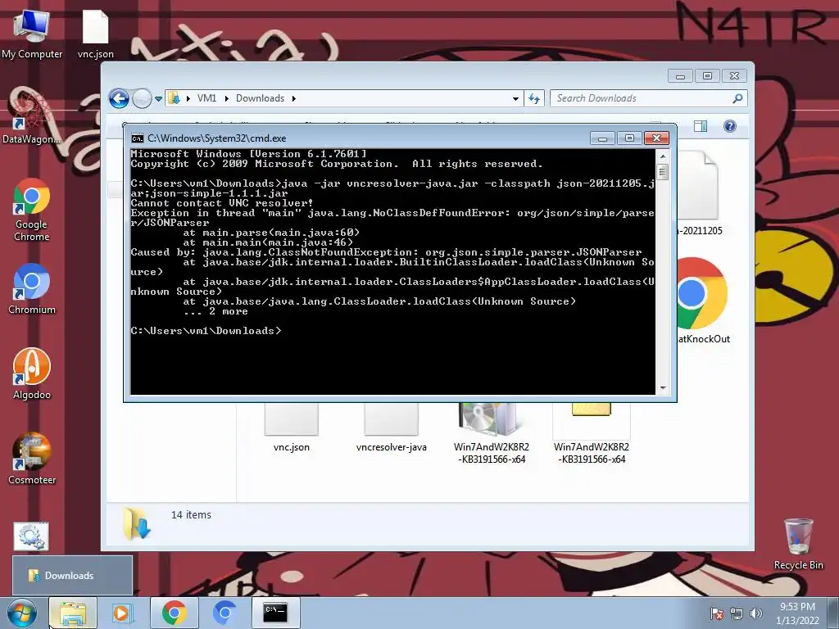This screenshot has height=629, width=839.
Task: Click Downloads in the address breadcrumb
Action: [260, 98]
